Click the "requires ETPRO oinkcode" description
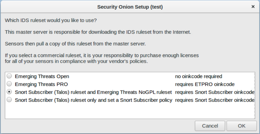 click(x=205, y=84)
